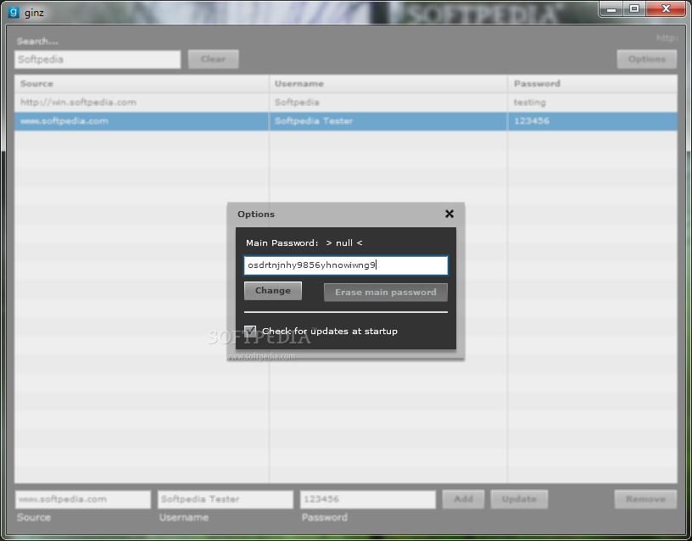692x541 pixels.
Task: Click the Softpedia username cell
Action: (388, 103)
